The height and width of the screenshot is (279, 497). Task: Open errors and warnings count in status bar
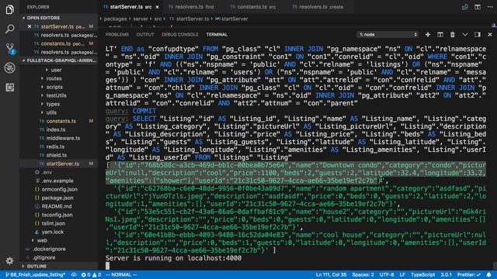pos(91,274)
